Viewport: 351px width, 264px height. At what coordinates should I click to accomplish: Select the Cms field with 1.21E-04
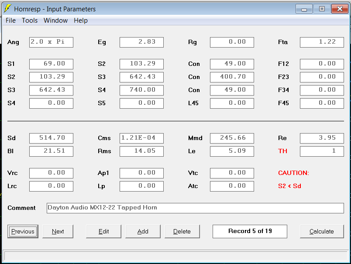[141, 138]
